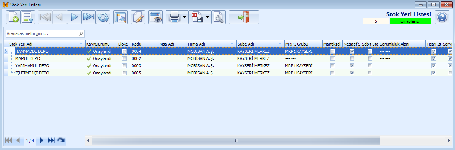The height and width of the screenshot is (150, 455).
Task: Toggle Bloke checkbox for MAMUL DEPO
Action: point(124,58)
